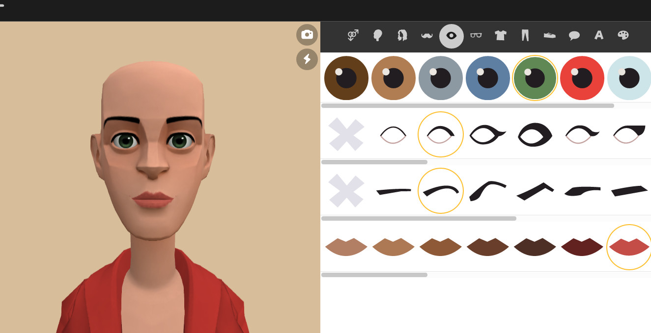Choose the dark brown lip color
This screenshot has width=651, height=333.
coord(488,247)
